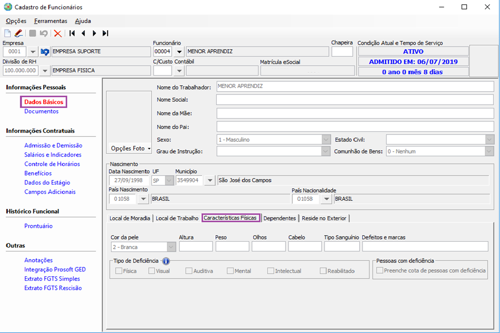Open the País Nascimento dropdown arrow
Image resolution: width=500 pixels, height=333 pixels.
click(143, 199)
